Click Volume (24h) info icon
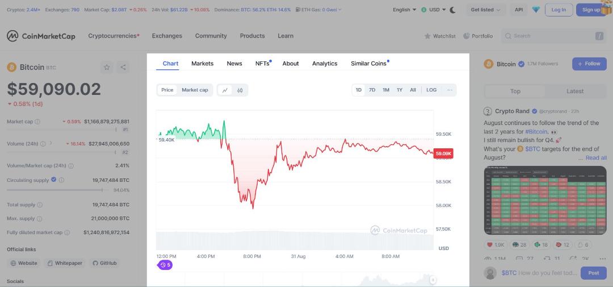613x287 pixels. pos(43,144)
